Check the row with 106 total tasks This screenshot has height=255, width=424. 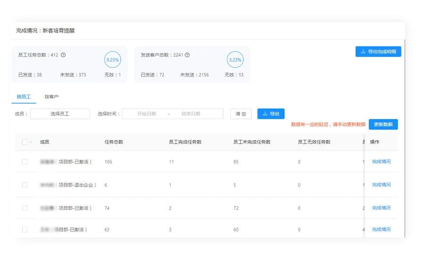click(x=24, y=162)
